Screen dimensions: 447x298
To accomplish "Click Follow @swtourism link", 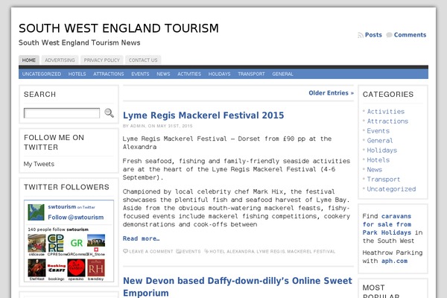I will [76, 218].
